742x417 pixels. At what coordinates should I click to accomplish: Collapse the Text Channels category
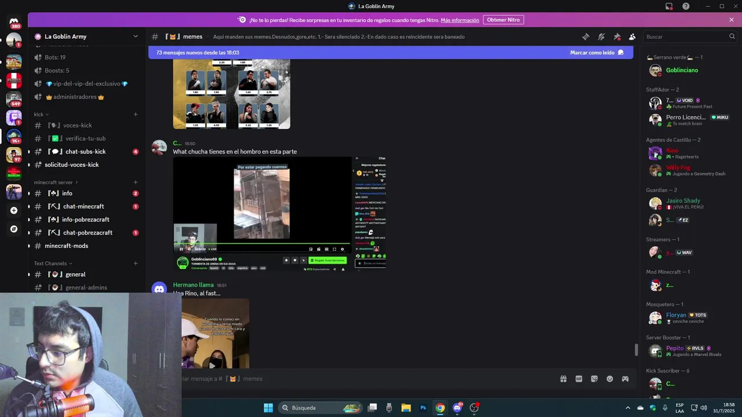(x=53, y=264)
